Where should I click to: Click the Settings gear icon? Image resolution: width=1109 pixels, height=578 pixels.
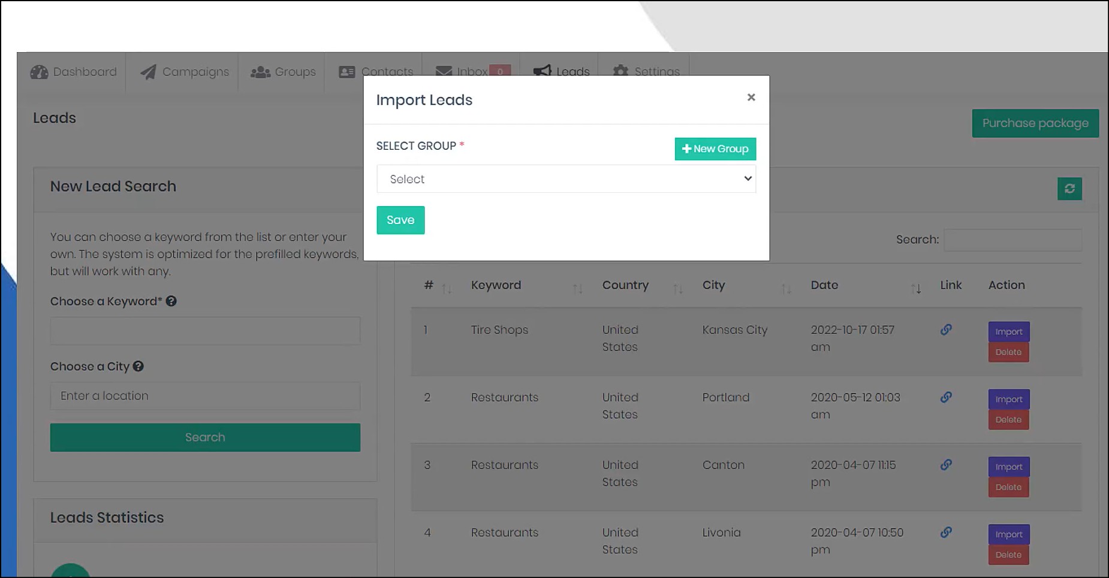(620, 72)
